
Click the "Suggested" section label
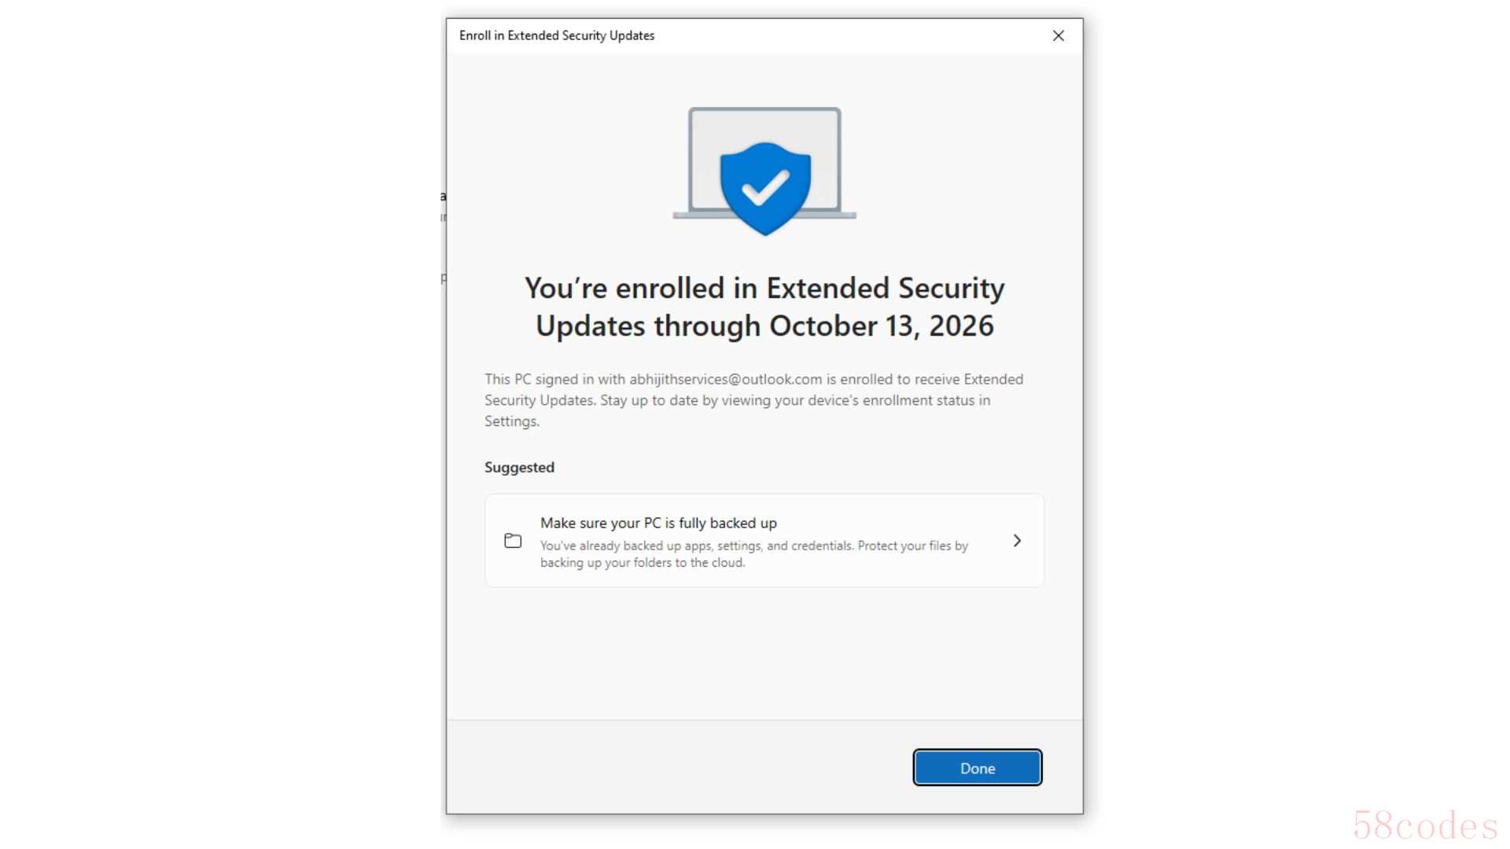[x=519, y=467]
